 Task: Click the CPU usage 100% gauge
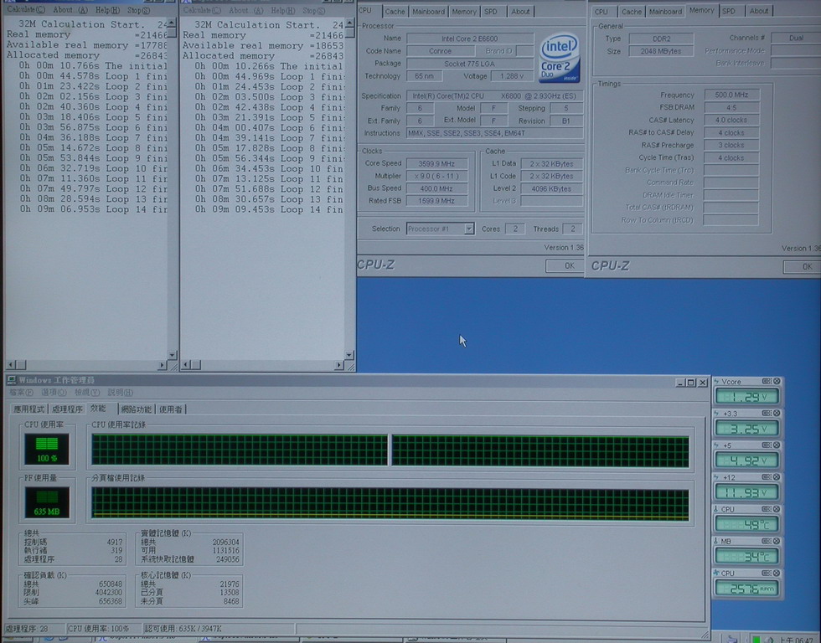click(47, 450)
